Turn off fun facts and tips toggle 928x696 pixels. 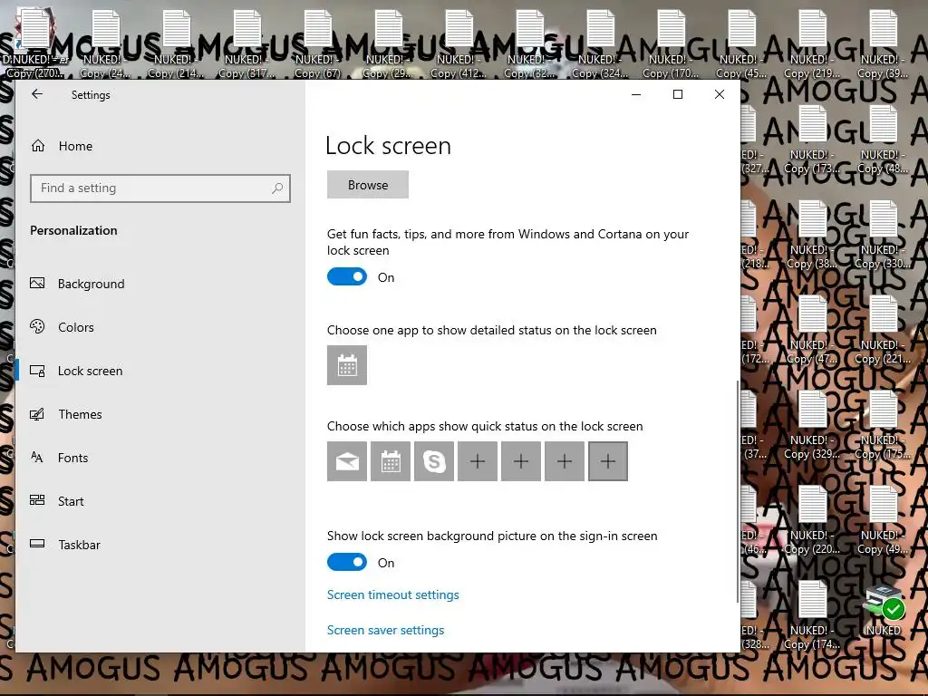pos(347,277)
